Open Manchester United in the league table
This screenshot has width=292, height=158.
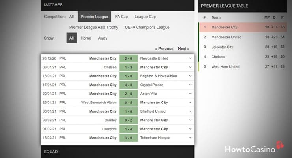(x=227, y=37)
